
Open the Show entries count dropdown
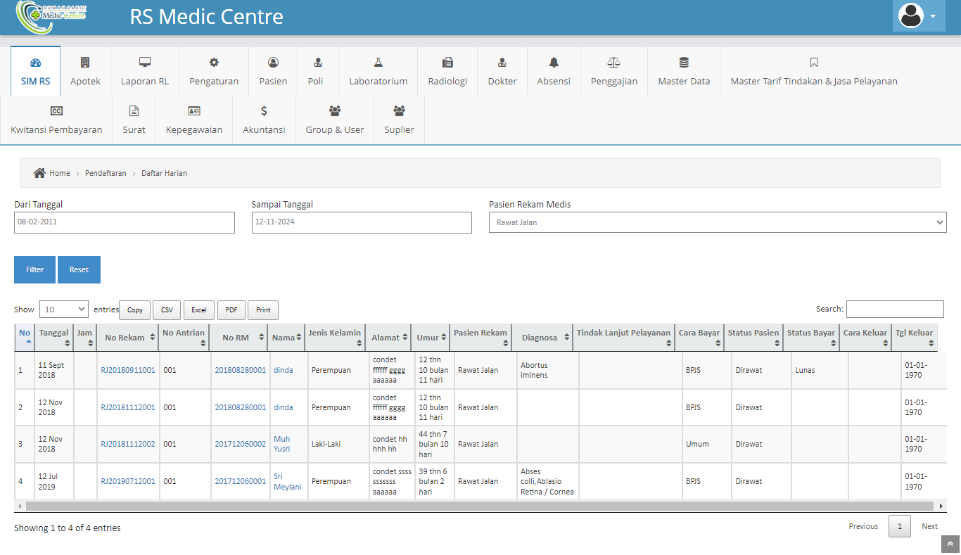(x=63, y=309)
